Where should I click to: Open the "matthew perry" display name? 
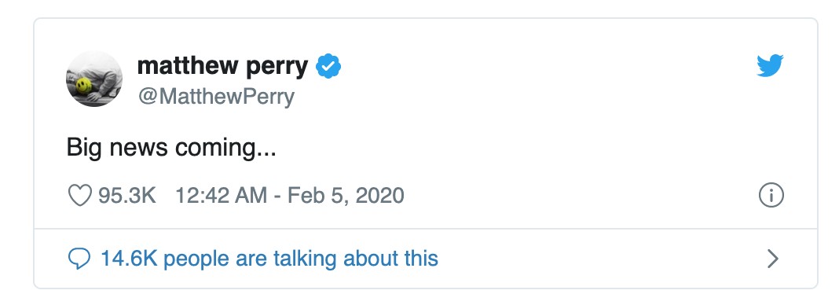coord(222,67)
